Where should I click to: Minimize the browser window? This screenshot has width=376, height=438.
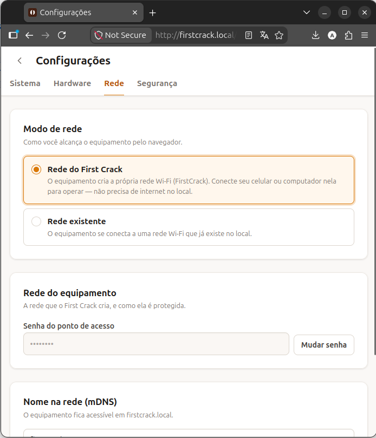point(325,13)
